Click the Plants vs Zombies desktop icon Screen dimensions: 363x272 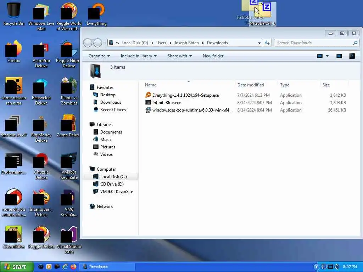tap(69, 91)
